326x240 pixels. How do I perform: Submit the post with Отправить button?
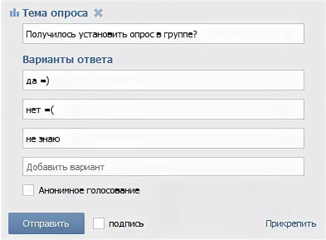pos(46,223)
